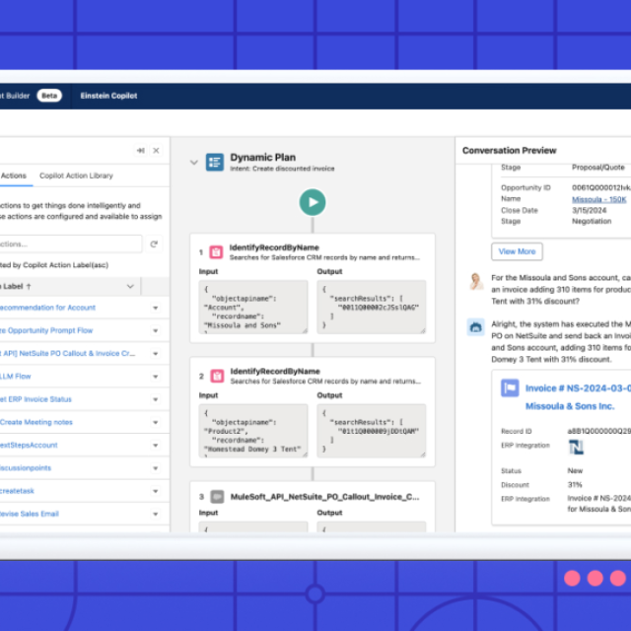Click the Discount 31% value
This screenshot has width=631, height=631.
(575, 484)
